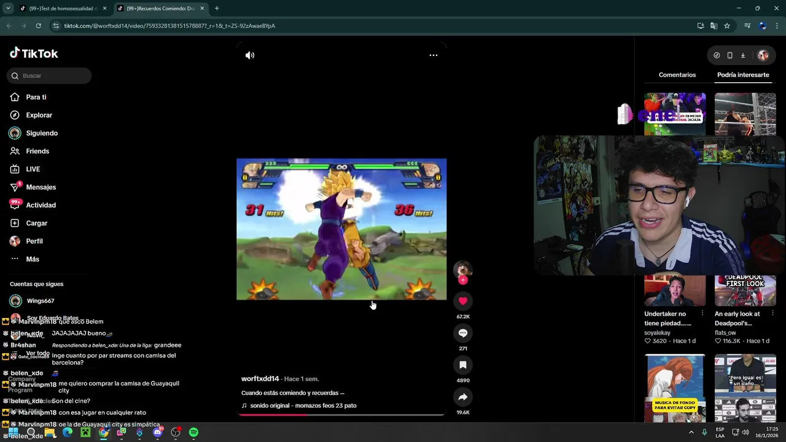The height and width of the screenshot is (442, 786).
Task: Open soyalekay author link
Action: coord(658,333)
